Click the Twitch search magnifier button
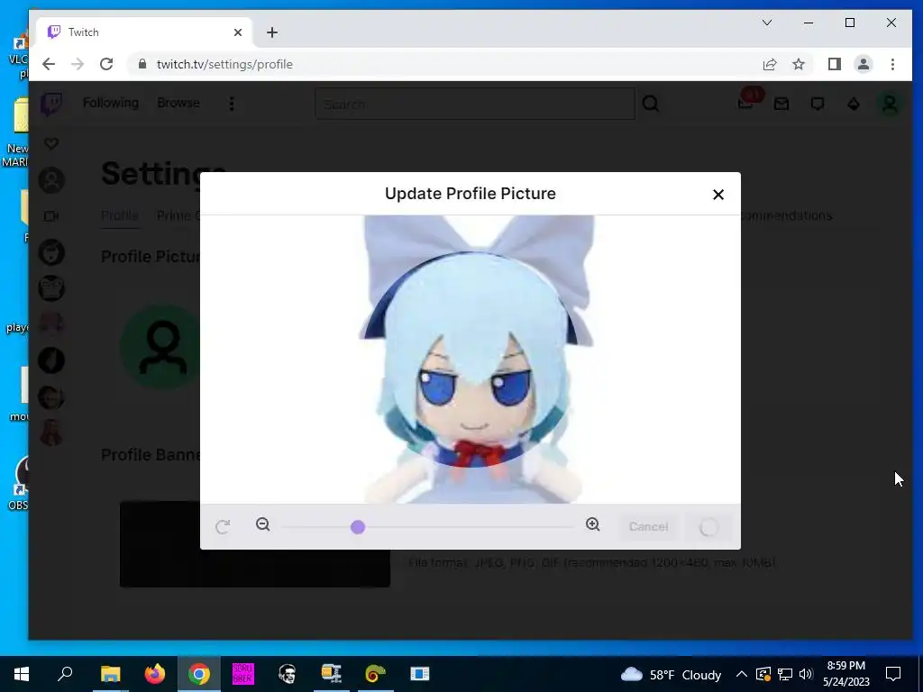This screenshot has height=692, width=923. (x=651, y=105)
